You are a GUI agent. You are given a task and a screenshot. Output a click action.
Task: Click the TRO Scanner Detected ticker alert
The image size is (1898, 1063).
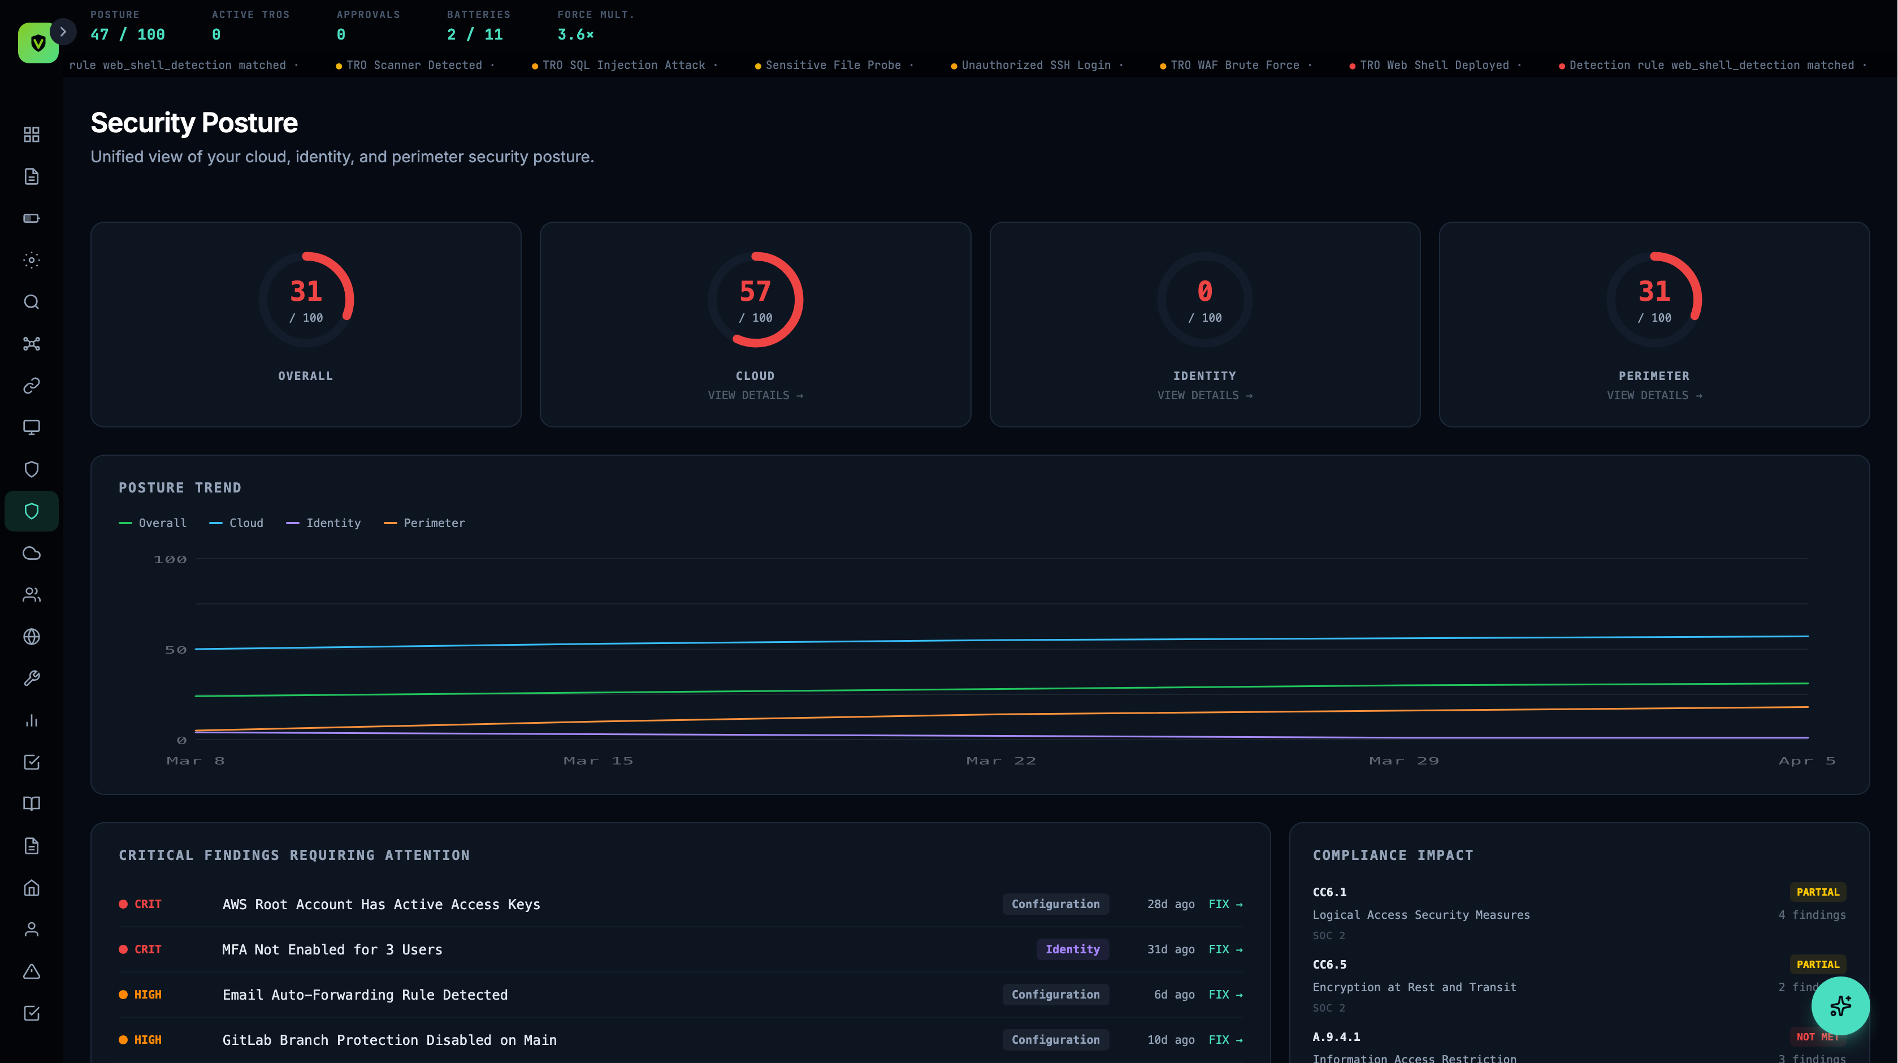click(x=413, y=65)
